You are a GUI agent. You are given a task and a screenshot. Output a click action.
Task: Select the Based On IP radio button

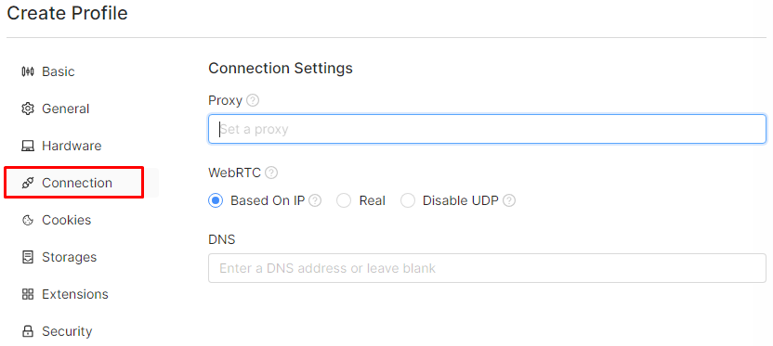pos(216,200)
